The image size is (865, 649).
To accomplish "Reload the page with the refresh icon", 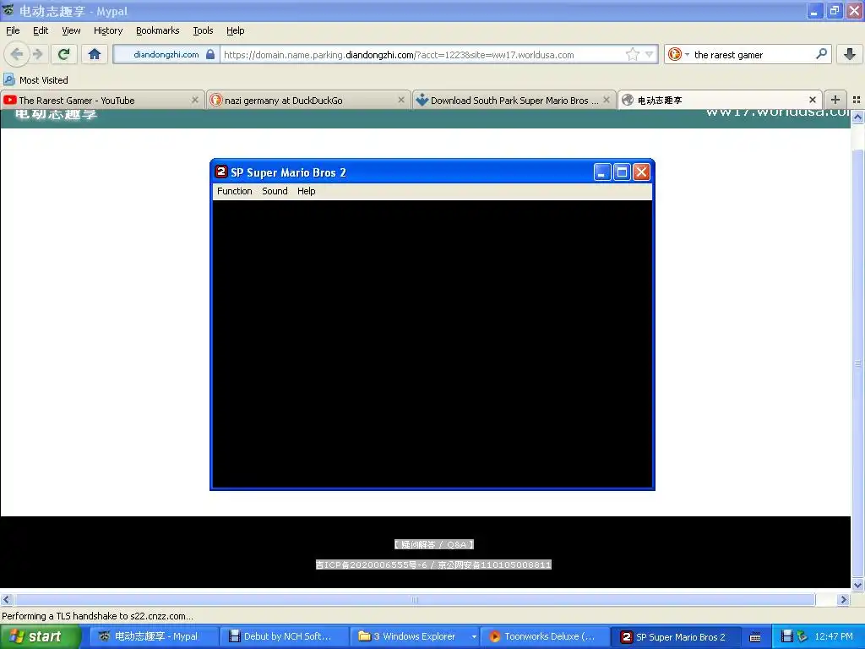I will click(64, 54).
